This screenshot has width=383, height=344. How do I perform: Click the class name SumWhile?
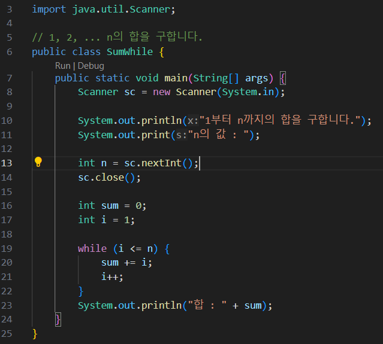[129, 51]
